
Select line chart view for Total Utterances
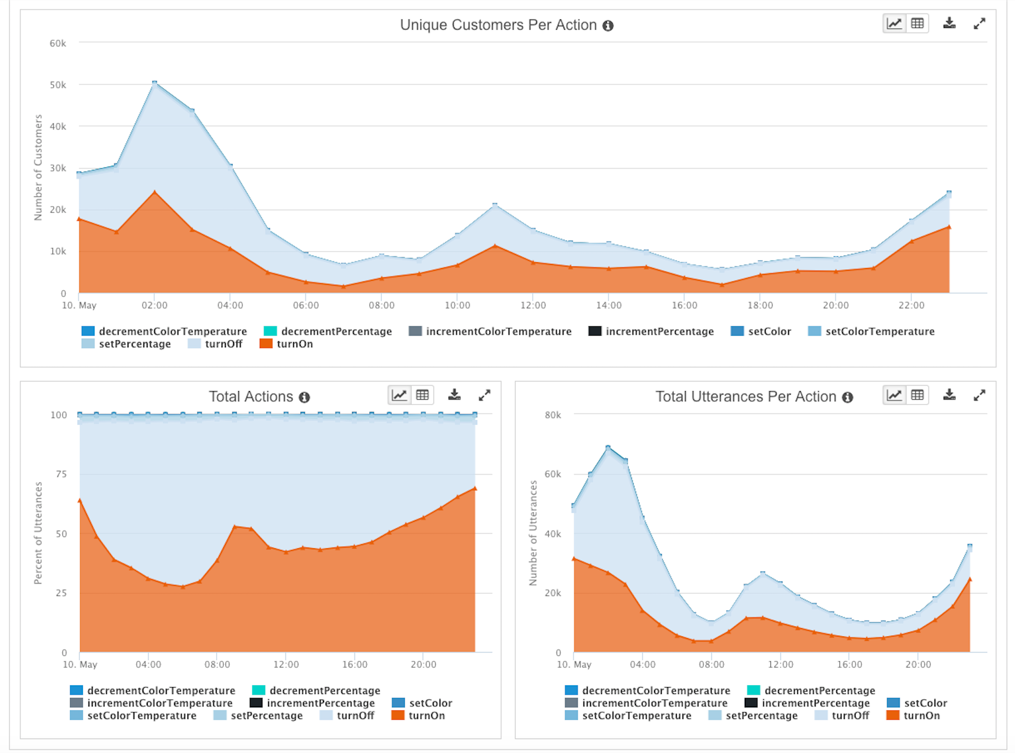(x=895, y=395)
